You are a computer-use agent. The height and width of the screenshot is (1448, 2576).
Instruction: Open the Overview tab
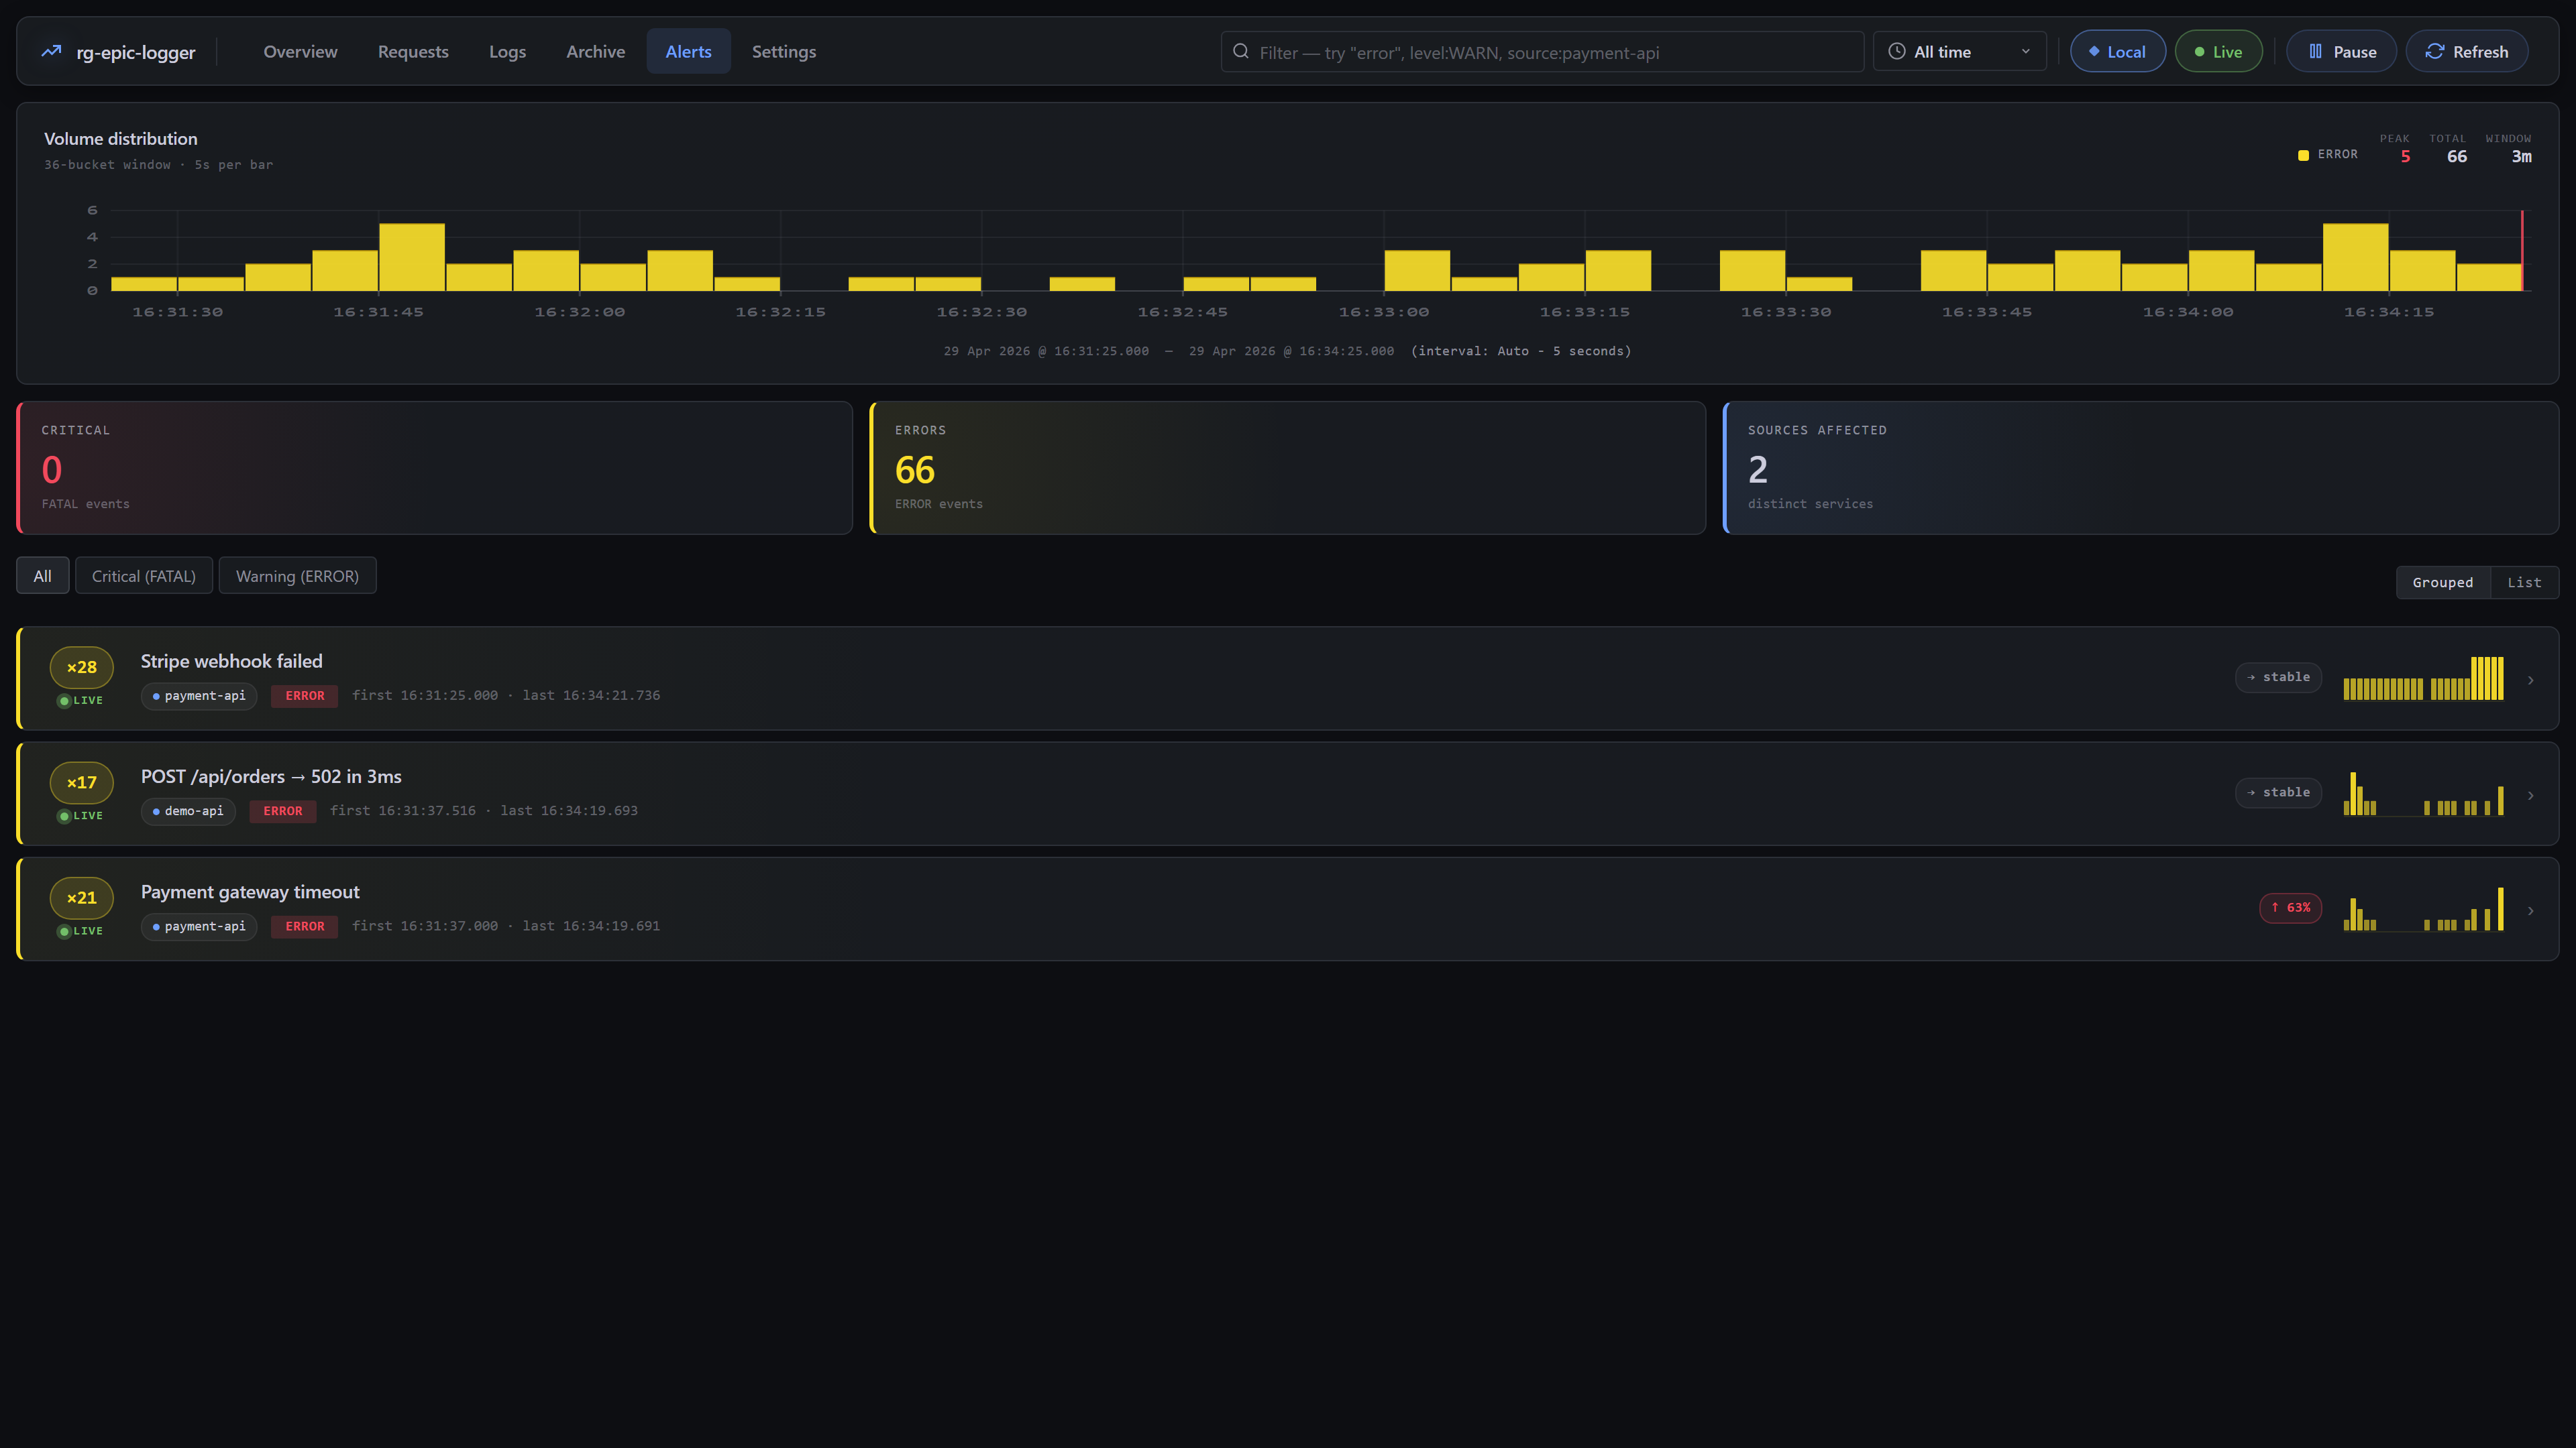point(300,51)
